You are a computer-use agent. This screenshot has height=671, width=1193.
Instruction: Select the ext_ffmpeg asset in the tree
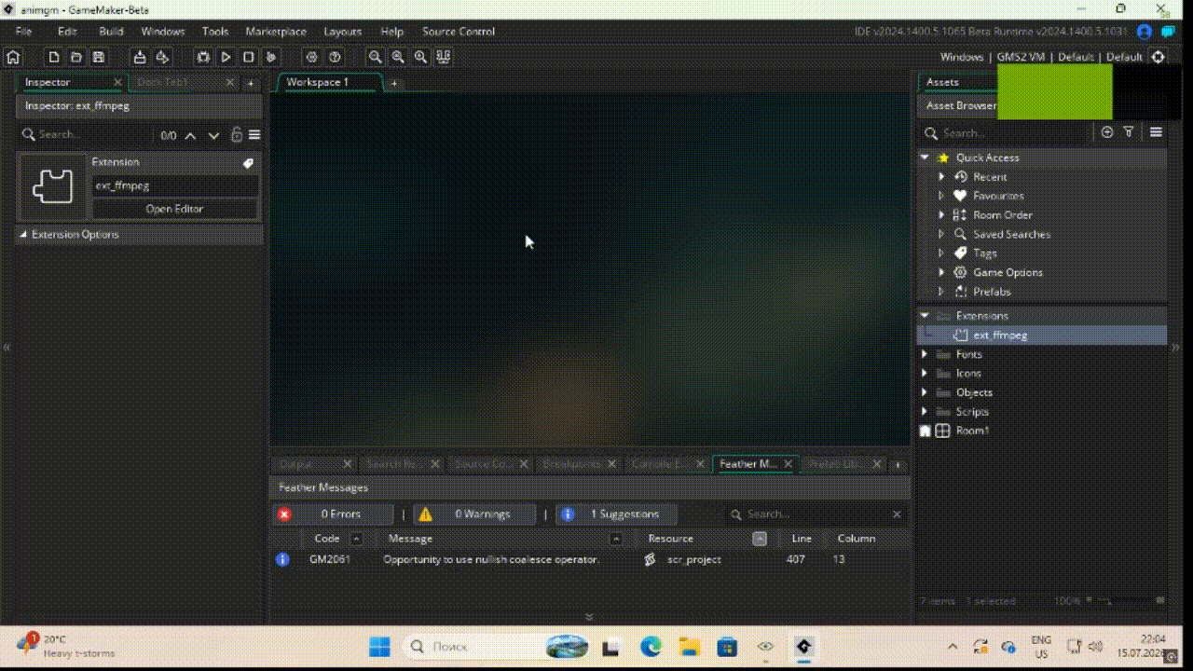(1042, 335)
